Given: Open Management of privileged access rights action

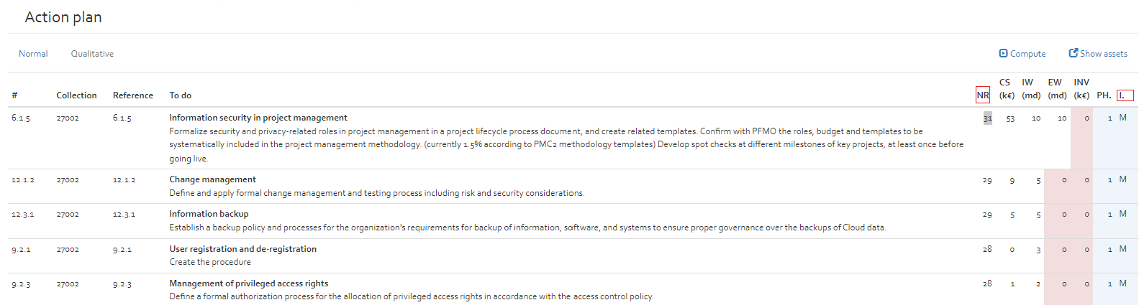Looking at the screenshot, I should [248, 283].
